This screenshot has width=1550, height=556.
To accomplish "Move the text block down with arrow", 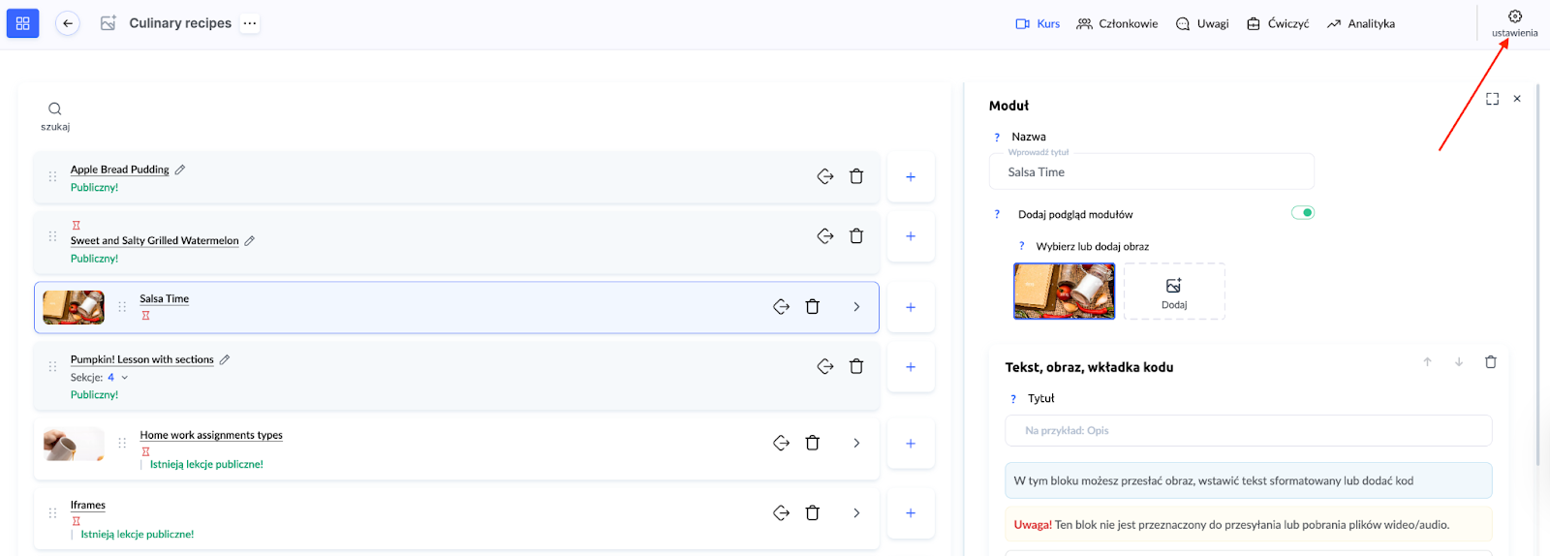I will [1458, 362].
